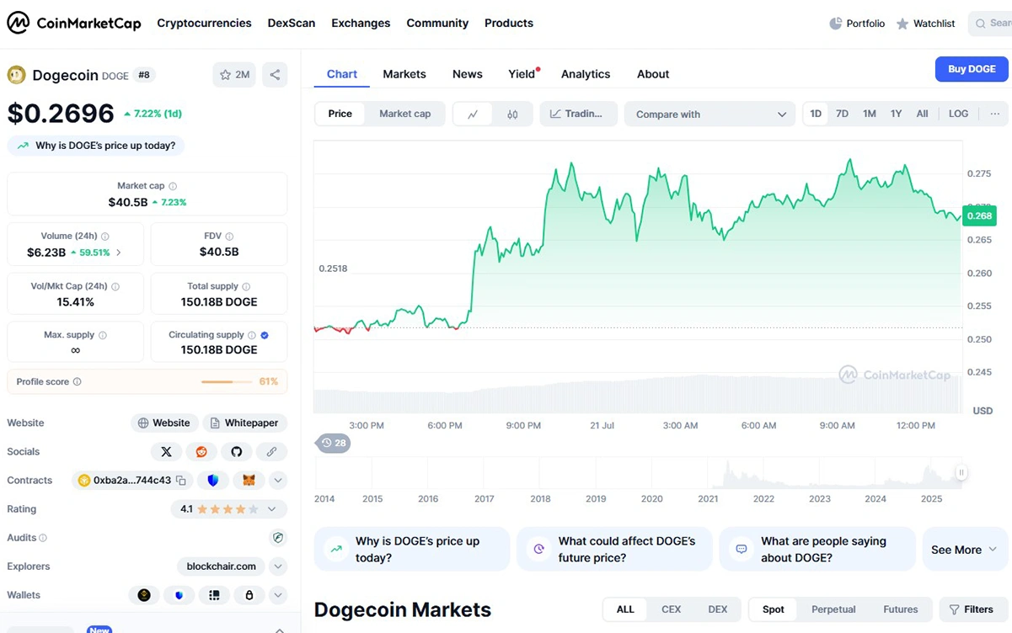Image resolution: width=1012 pixels, height=633 pixels.
Task: Open the Reddit social icon
Action: pos(201,452)
